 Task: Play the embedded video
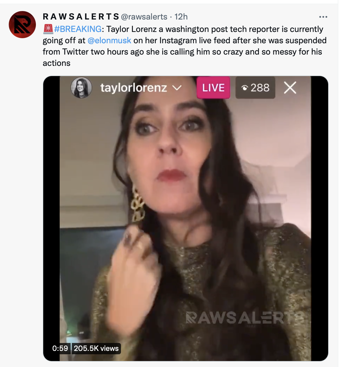click(185, 218)
